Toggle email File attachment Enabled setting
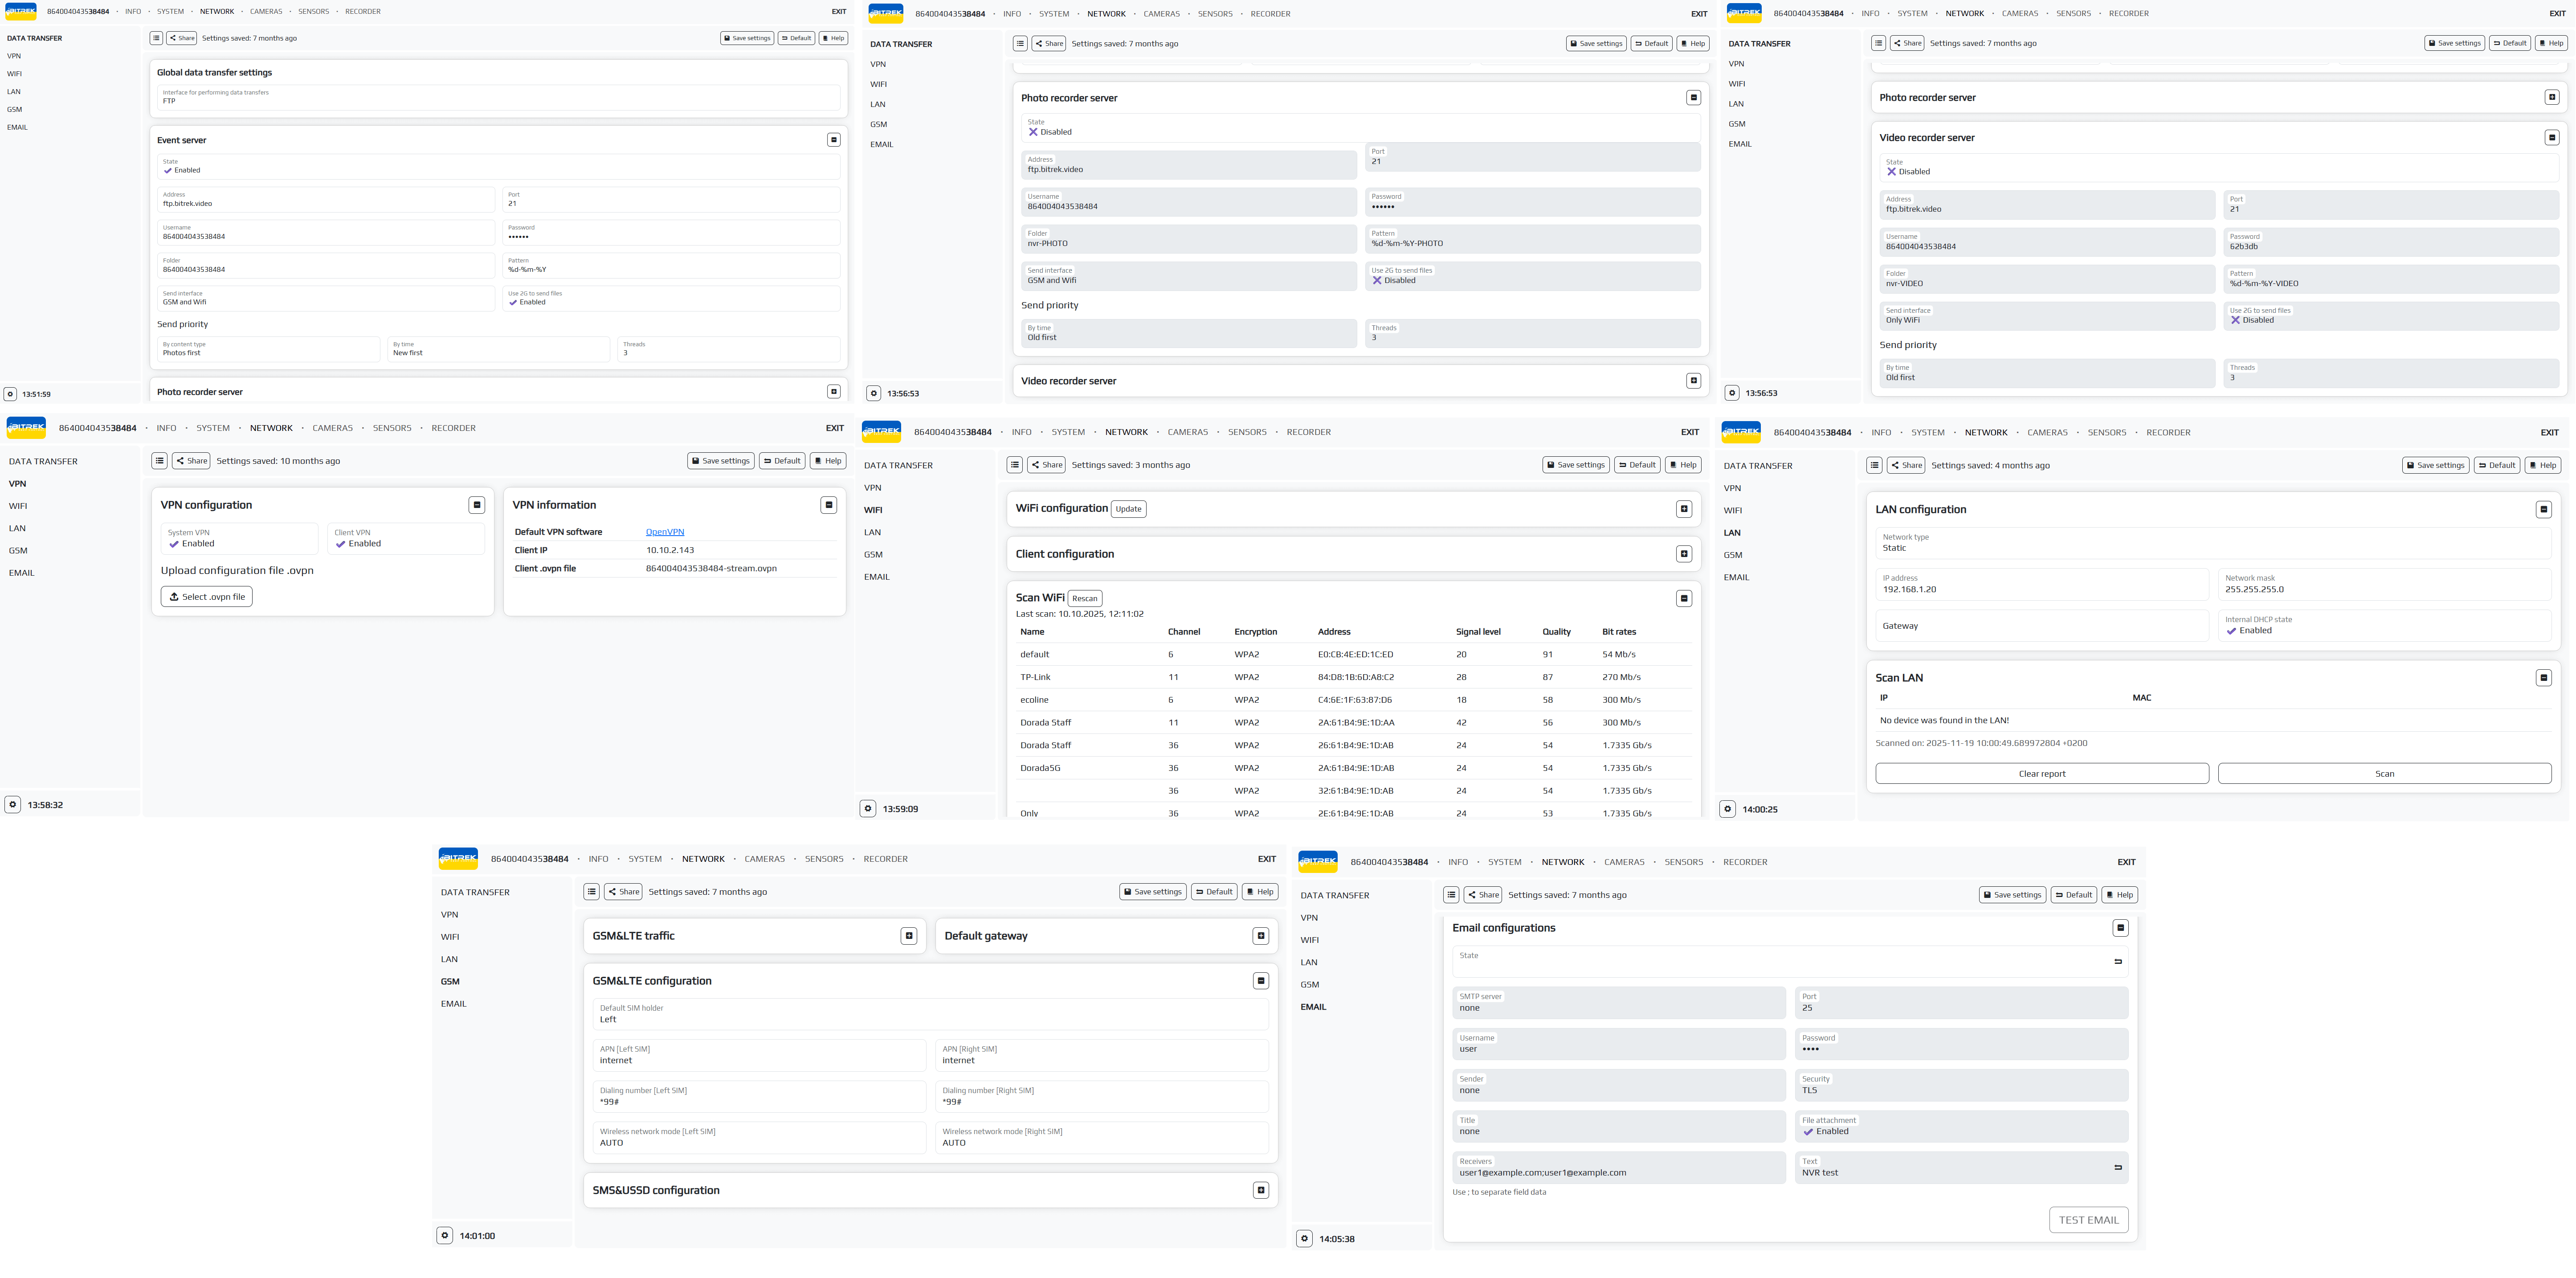The image size is (2576, 1278). [1808, 1132]
